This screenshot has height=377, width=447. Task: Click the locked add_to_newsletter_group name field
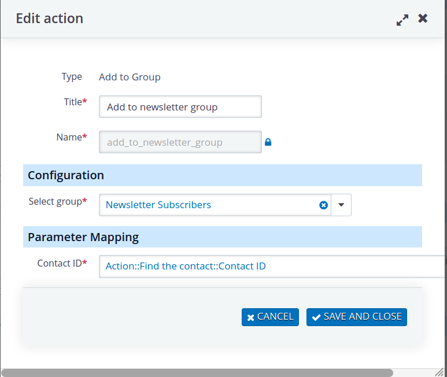[180, 142]
